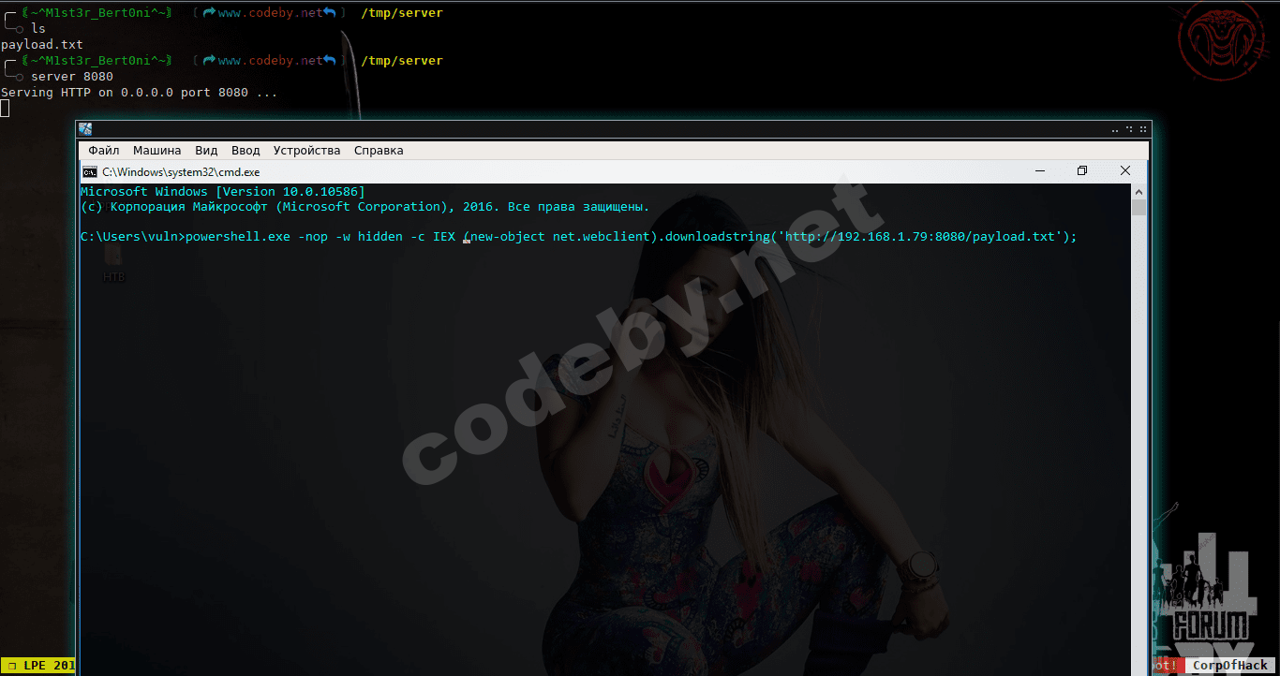Viewport: 1280px width, 676px height.
Task: Click 'www.codeby.net' in the first prompt line
Action: coord(270,13)
